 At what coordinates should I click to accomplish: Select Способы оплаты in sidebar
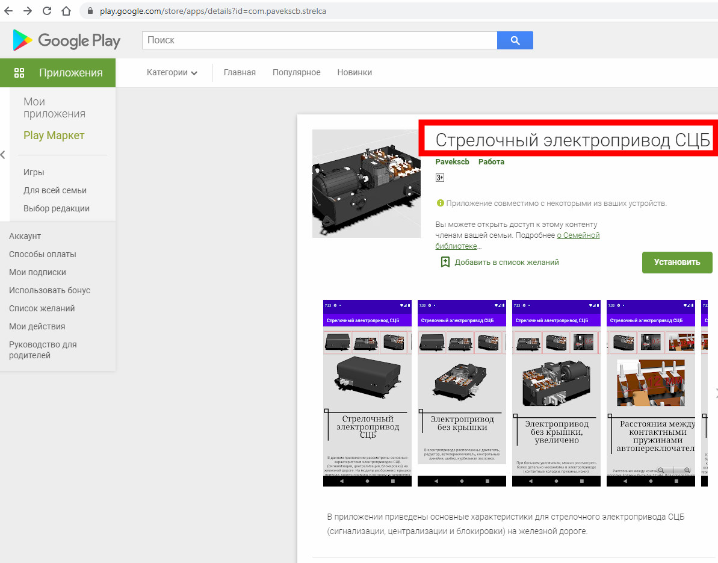click(x=43, y=254)
